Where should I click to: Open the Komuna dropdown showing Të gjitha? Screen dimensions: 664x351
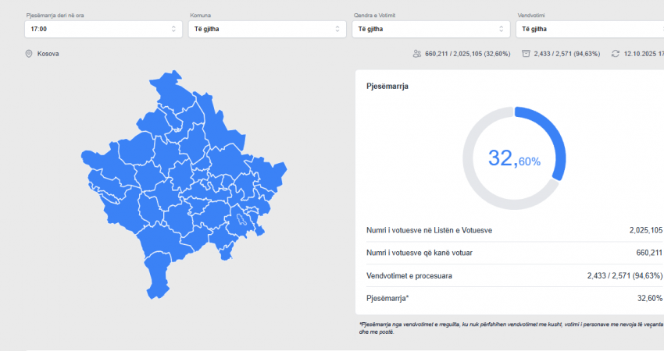[267, 29]
